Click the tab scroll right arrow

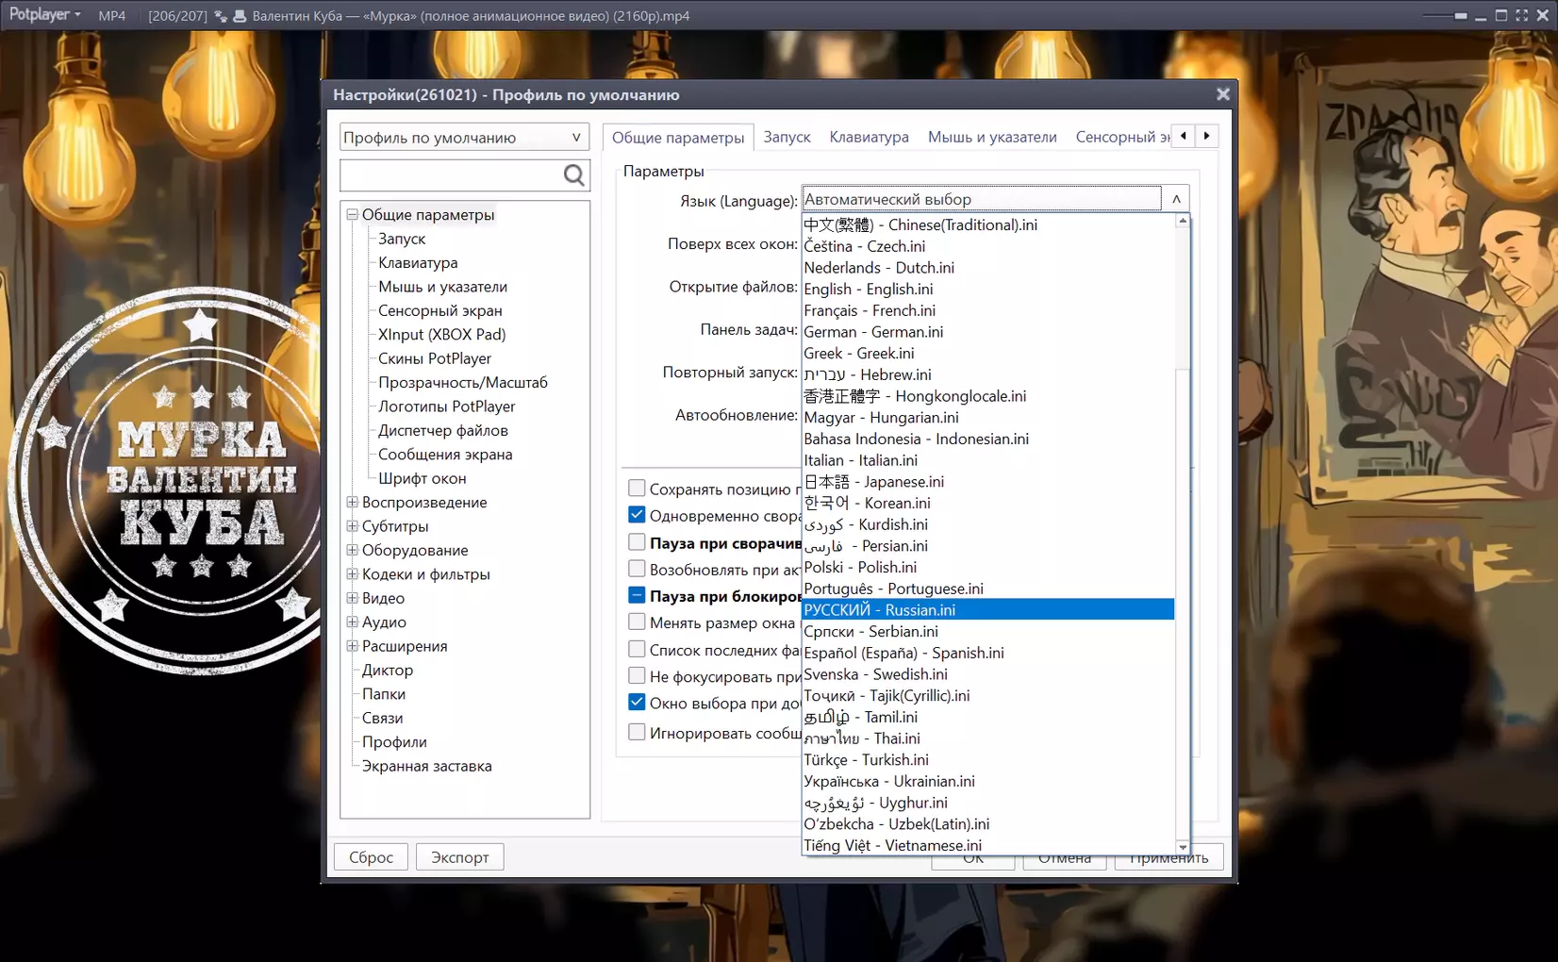coord(1206,136)
